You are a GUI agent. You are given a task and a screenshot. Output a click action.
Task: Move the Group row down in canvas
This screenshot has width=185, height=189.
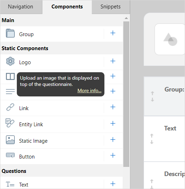point(152,100)
